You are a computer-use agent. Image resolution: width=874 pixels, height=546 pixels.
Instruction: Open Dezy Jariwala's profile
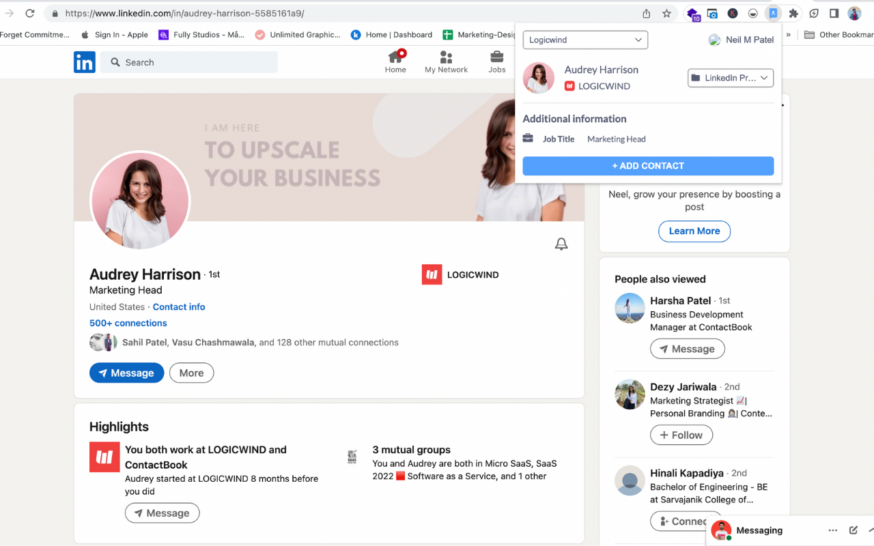[x=683, y=387]
